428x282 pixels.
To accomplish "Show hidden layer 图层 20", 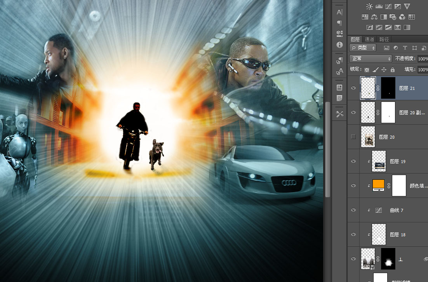I will coord(353,137).
